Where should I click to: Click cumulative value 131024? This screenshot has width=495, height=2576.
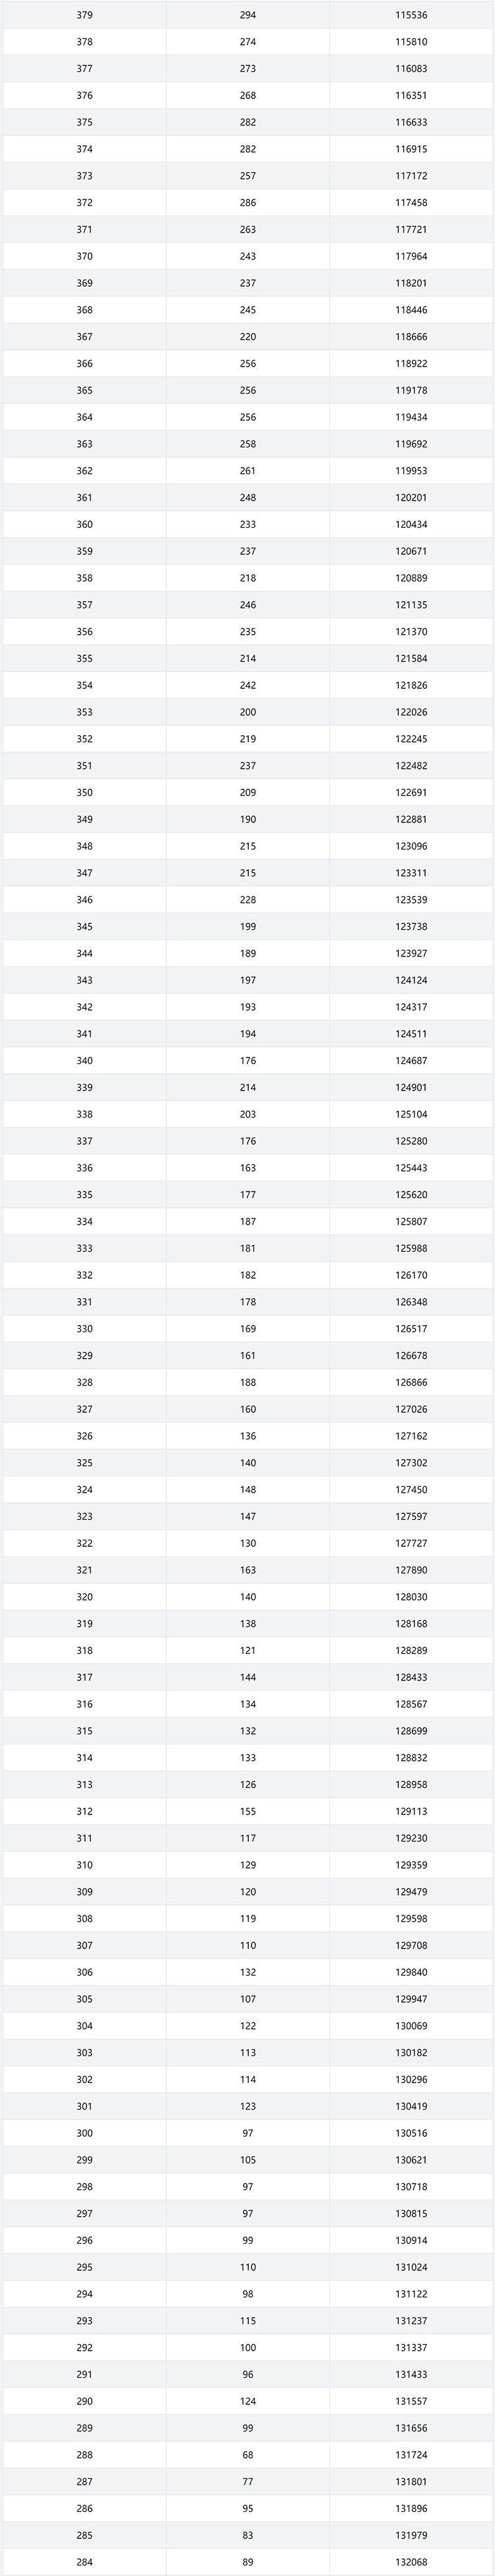411,2267
